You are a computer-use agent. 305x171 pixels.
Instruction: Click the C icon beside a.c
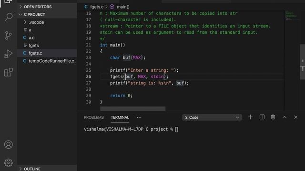[x=25, y=38]
